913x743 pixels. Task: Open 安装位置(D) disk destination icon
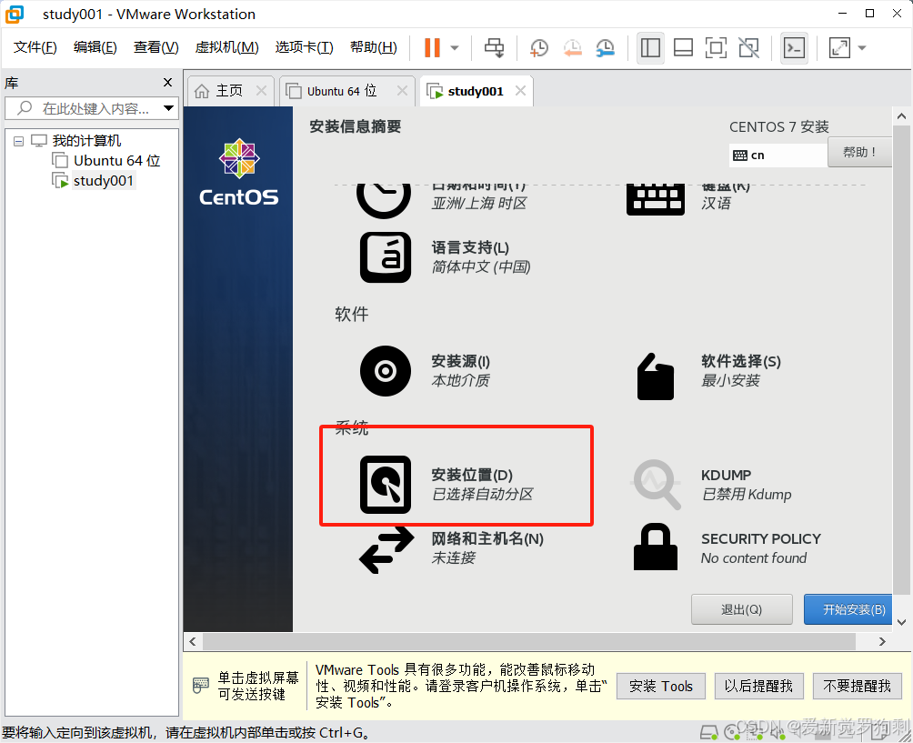click(x=386, y=485)
